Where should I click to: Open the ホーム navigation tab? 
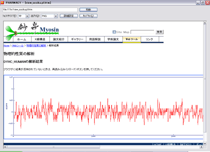tap(22, 39)
